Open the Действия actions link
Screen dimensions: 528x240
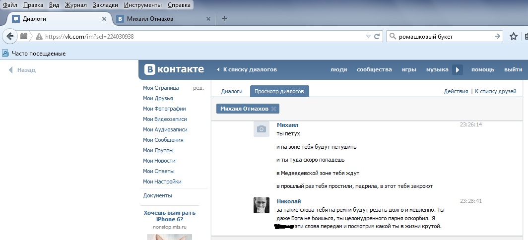[x=456, y=91]
